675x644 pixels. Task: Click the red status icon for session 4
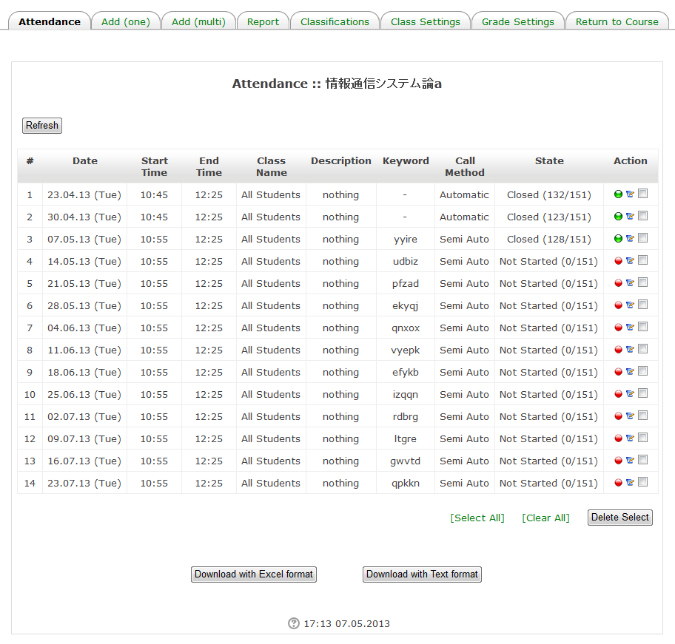[618, 261]
